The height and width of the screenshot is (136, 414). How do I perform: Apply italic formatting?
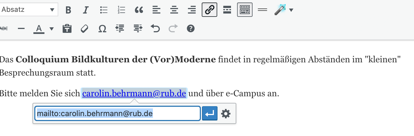pyautogui.click(x=86, y=10)
